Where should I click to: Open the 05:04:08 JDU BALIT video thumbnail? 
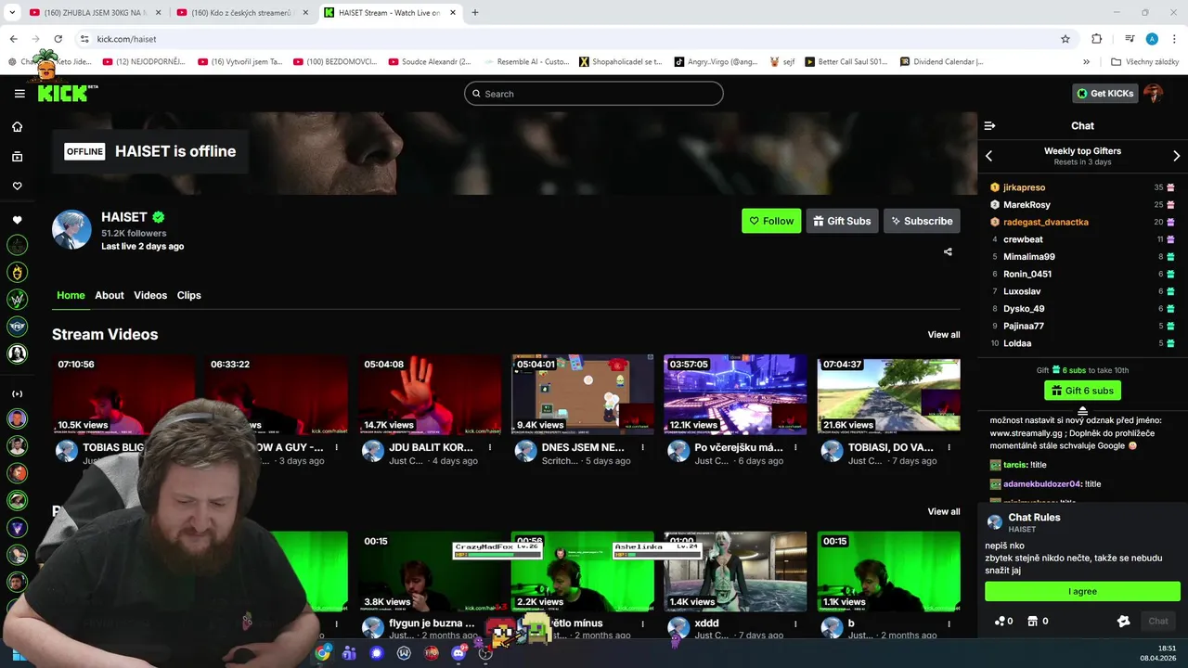(x=430, y=393)
